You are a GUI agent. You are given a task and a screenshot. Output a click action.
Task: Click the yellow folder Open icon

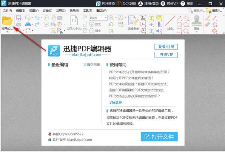pyautogui.click(x=7, y=21)
